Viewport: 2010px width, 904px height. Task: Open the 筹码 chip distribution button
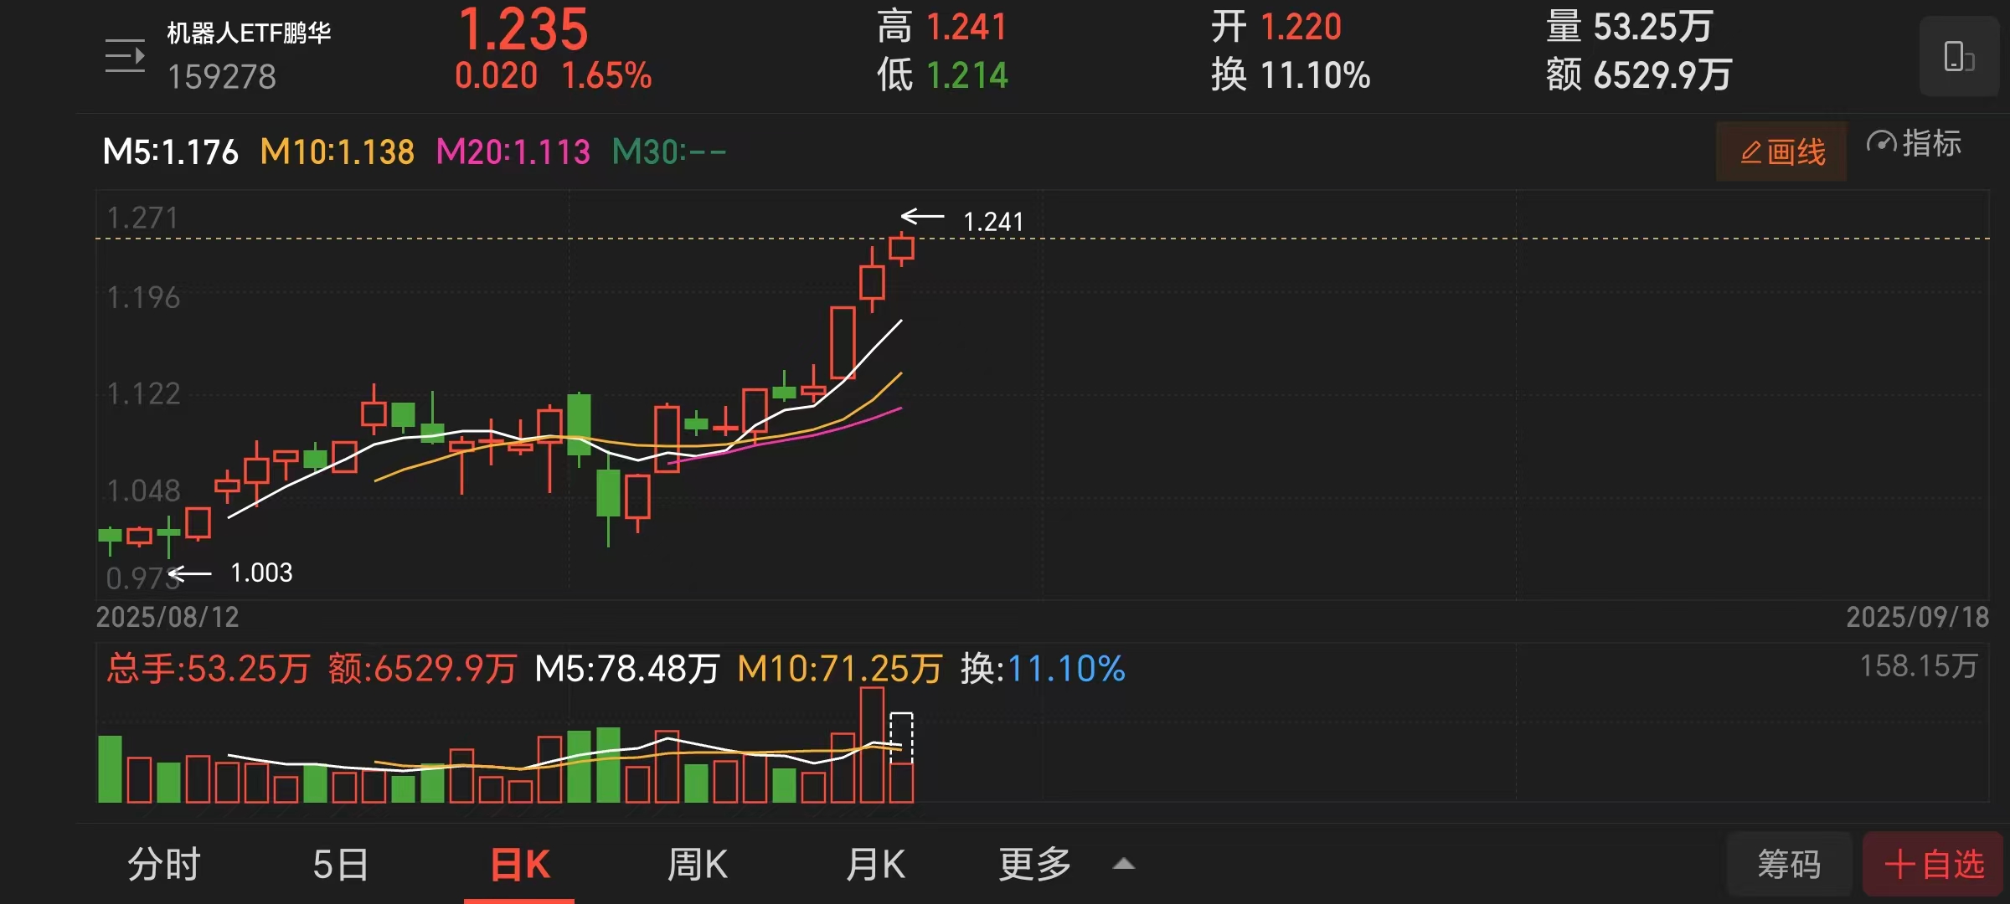[x=1789, y=864]
